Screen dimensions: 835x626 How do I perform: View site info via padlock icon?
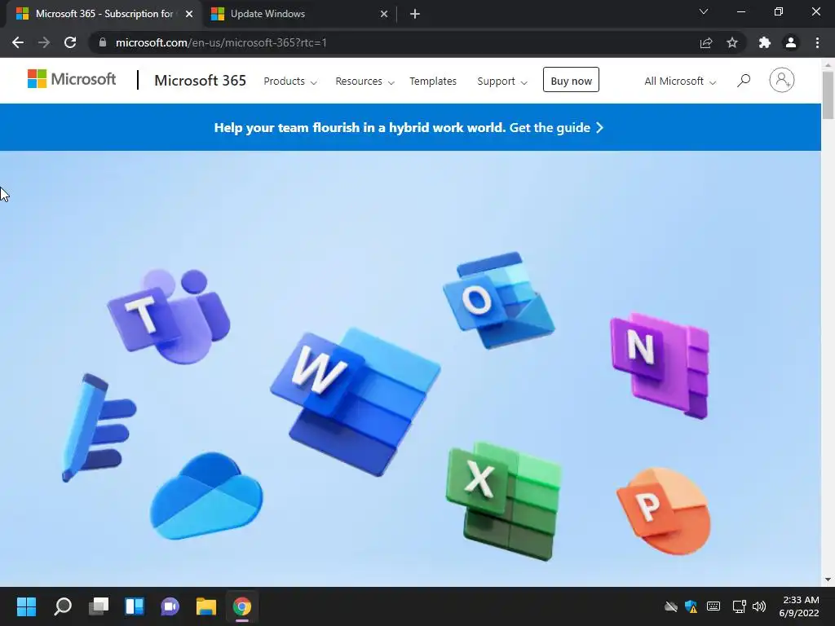(103, 42)
